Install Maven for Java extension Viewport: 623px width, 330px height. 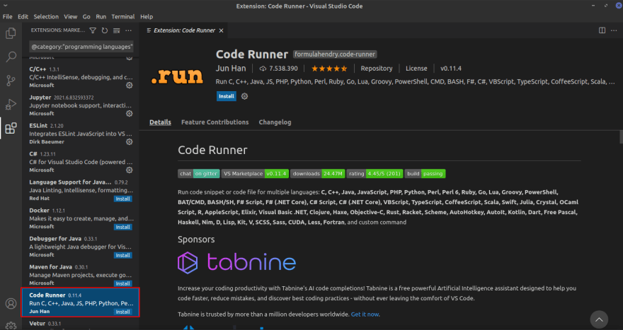tap(122, 283)
